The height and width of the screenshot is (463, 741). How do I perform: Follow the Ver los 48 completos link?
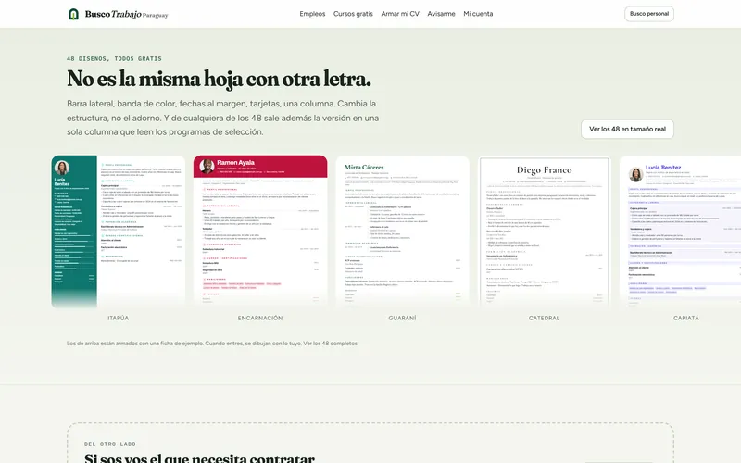pos(331,344)
